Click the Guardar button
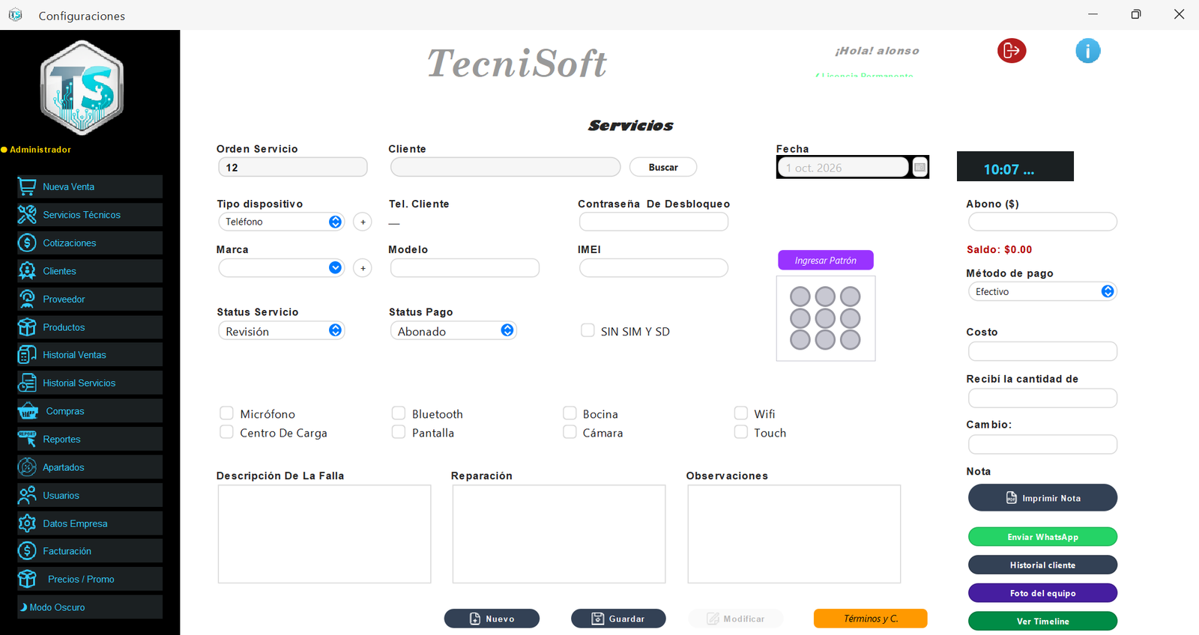The height and width of the screenshot is (635, 1199). click(x=618, y=619)
